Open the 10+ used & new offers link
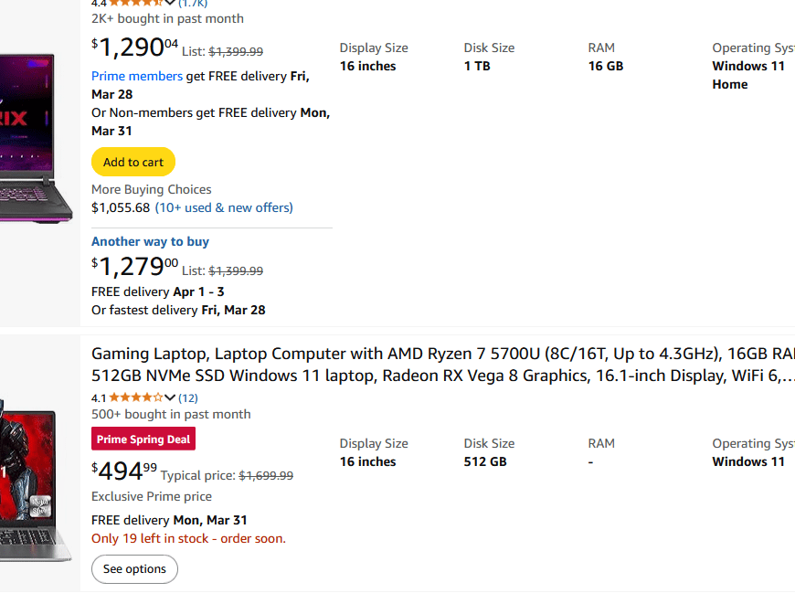 pyautogui.click(x=224, y=207)
